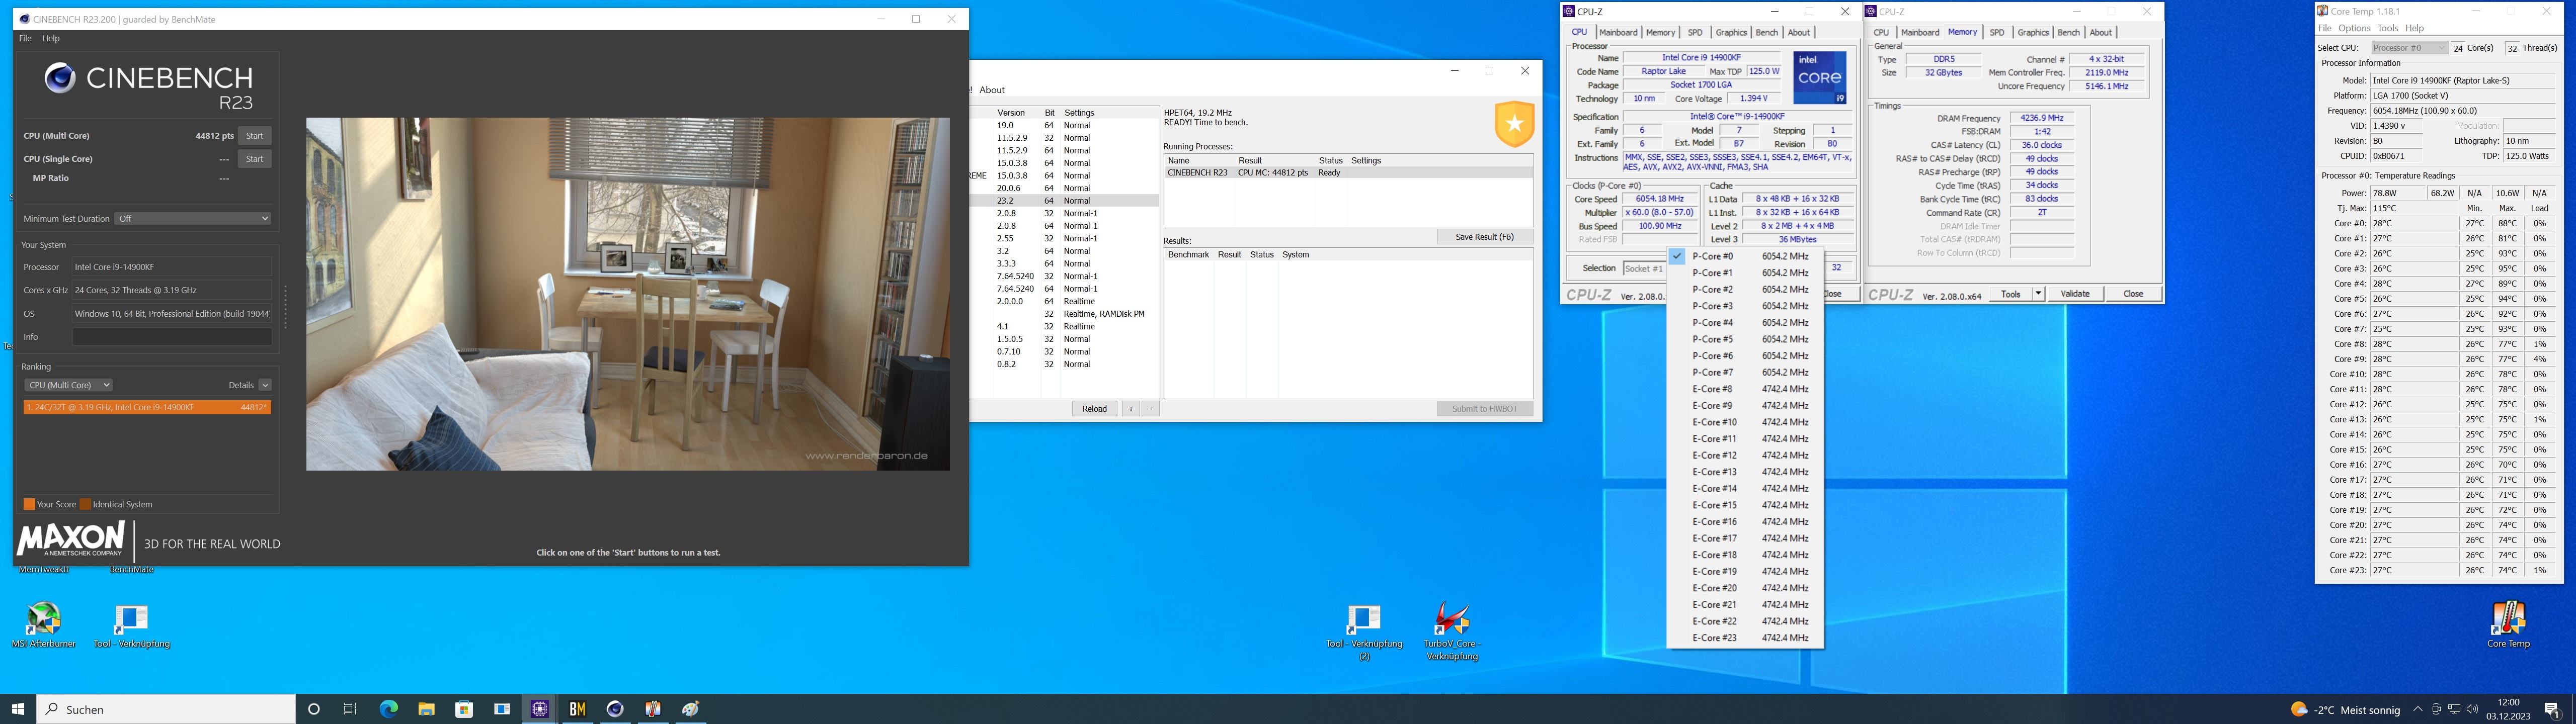Launch Microsoft Edge from taskbar

388,709
